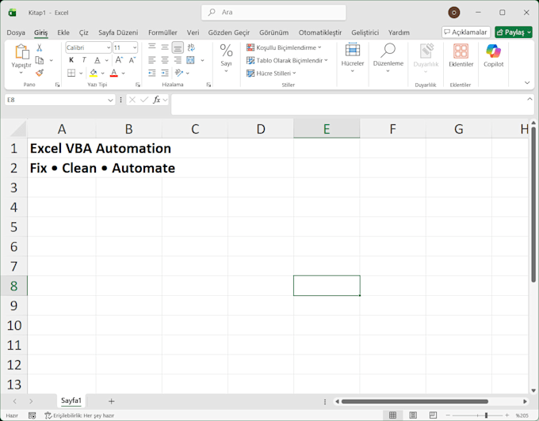The image size is (539, 421).
Task: Select column E header
Action: 327,129
